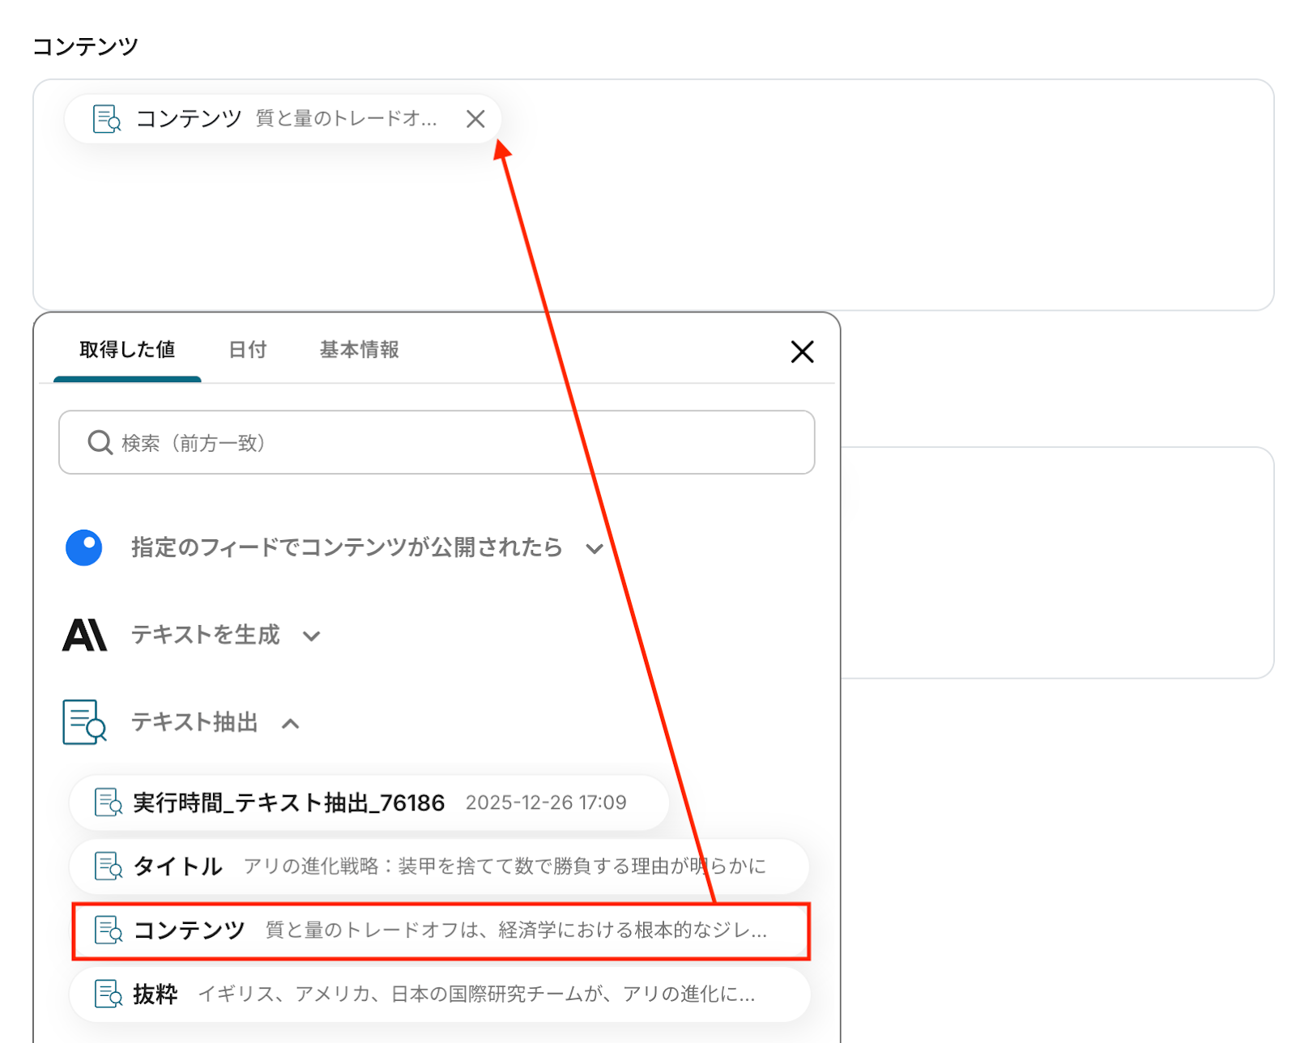Expand 指定のフィードでコンテンツが公開されたら section
Viewport: 1296px width, 1043px height.
[347, 548]
